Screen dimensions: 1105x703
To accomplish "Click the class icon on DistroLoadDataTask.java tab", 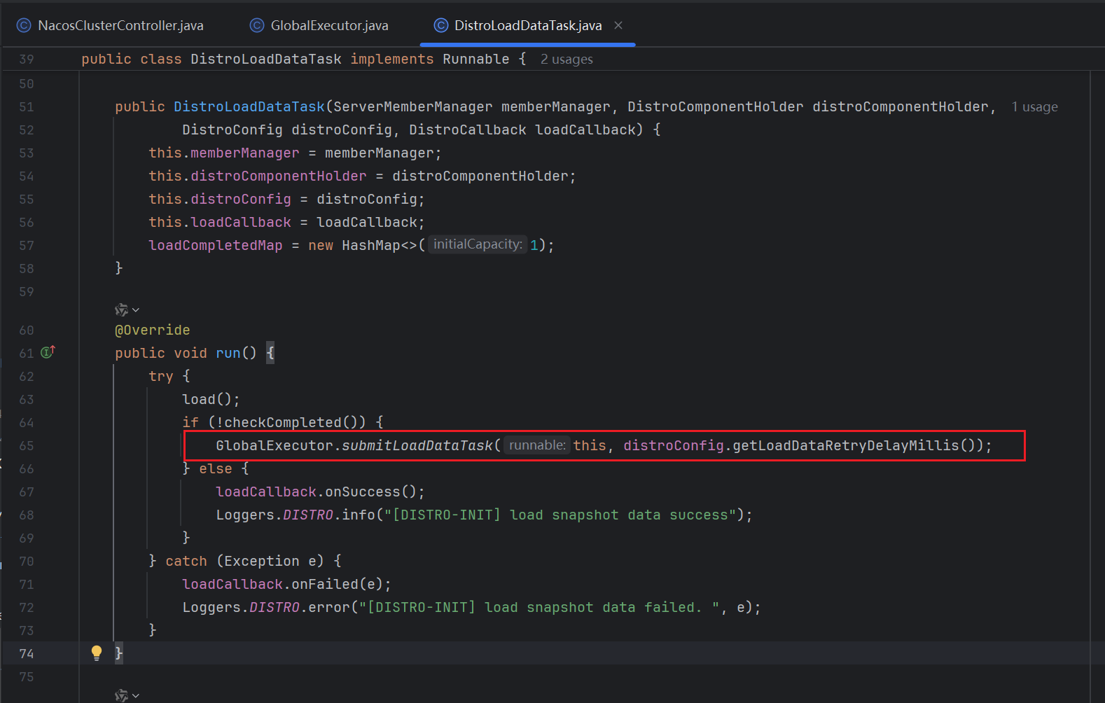I will [440, 25].
